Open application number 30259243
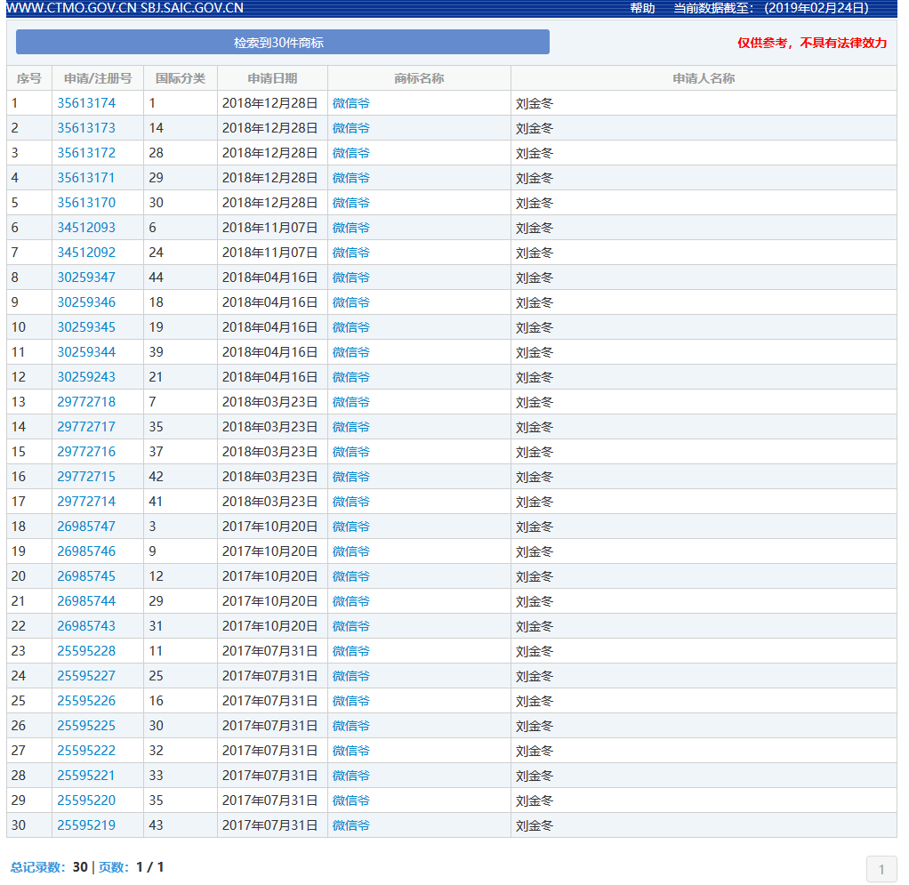 (86, 377)
